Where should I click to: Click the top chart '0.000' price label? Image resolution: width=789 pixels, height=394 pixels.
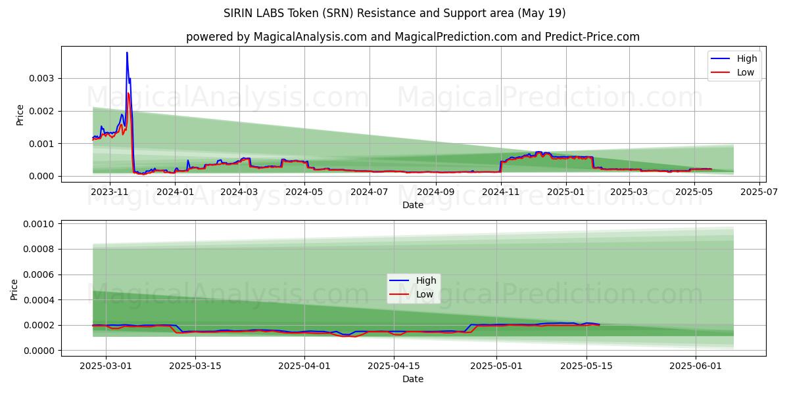(43, 176)
